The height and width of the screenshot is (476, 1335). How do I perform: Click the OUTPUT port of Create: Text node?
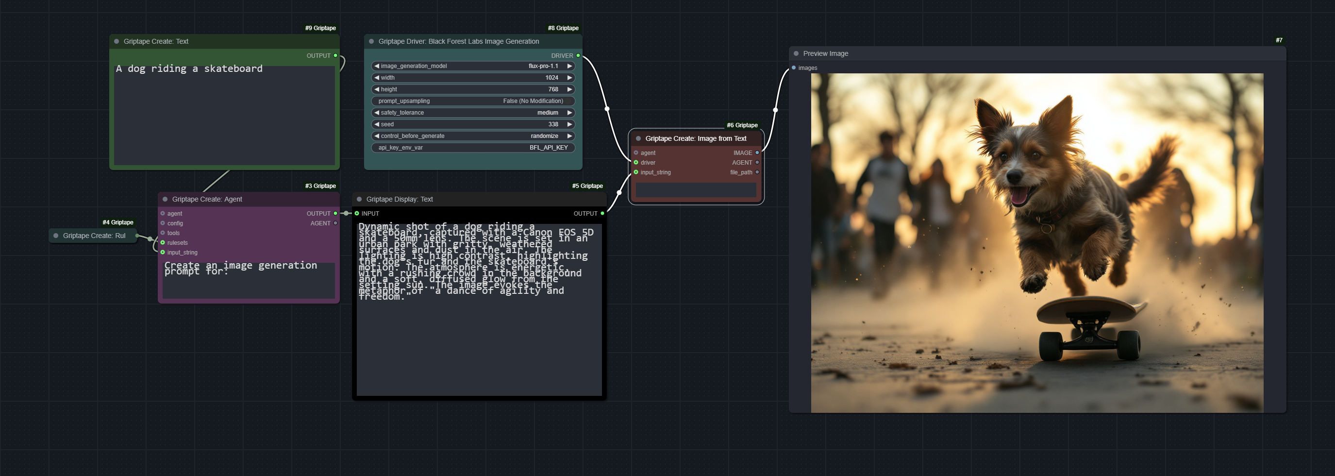[x=335, y=55]
